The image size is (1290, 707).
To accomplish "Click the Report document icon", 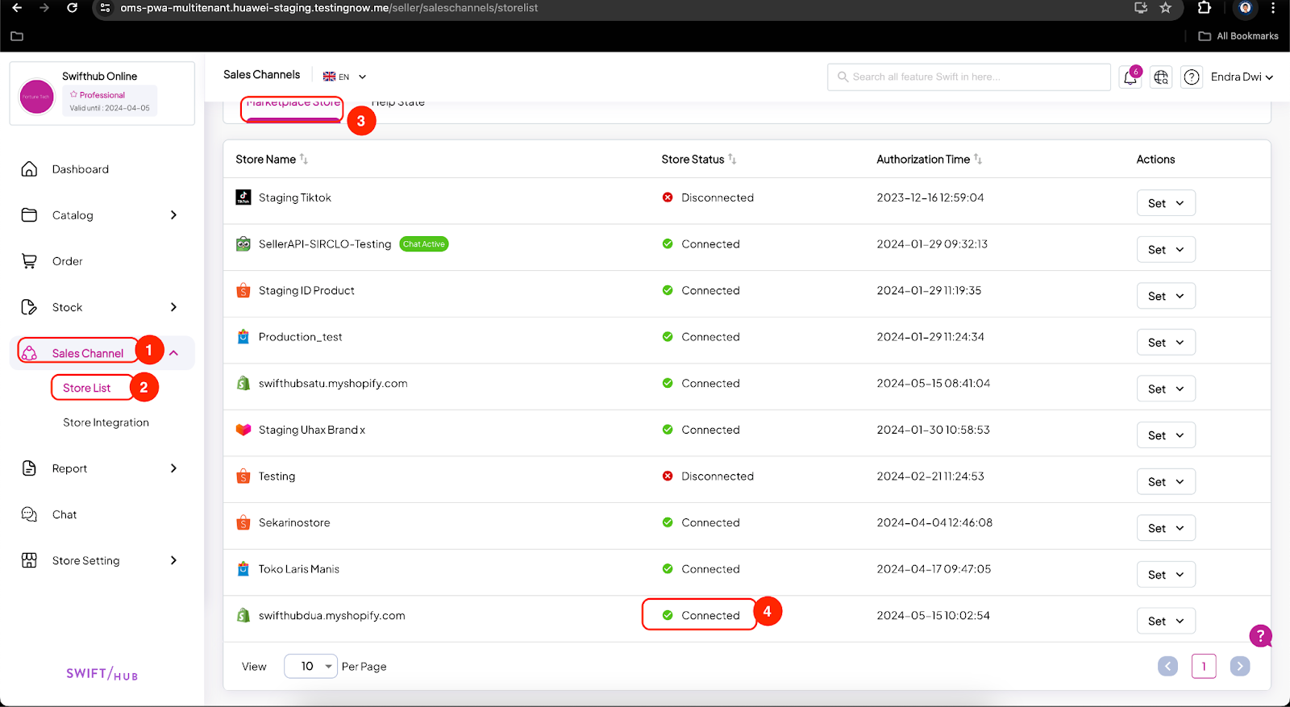I will click(29, 468).
